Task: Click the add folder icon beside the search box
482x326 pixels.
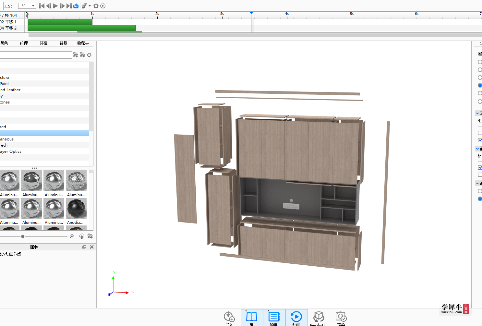Action: coord(76,55)
